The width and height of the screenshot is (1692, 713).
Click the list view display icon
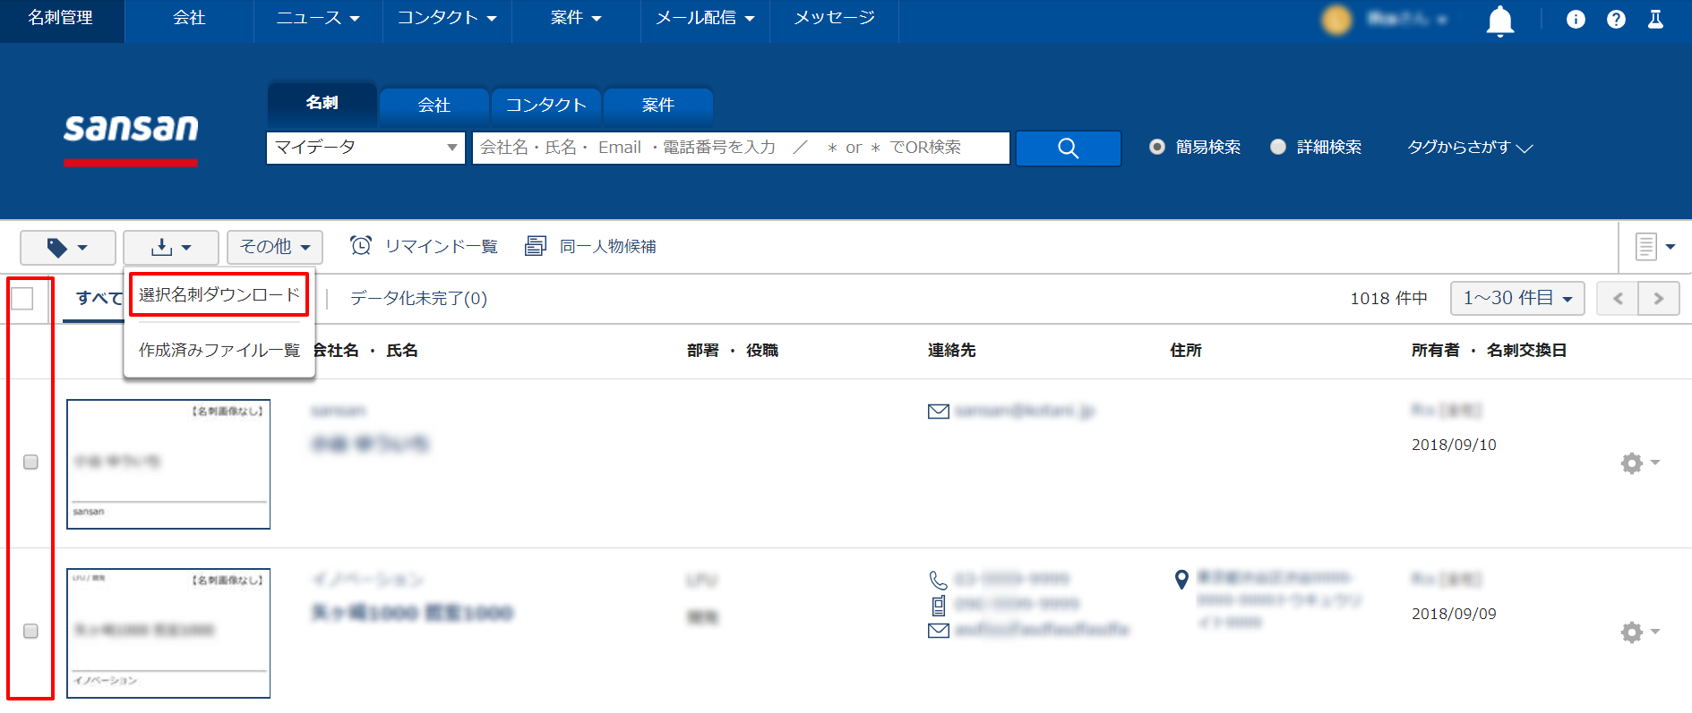(x=1653, y=247)
